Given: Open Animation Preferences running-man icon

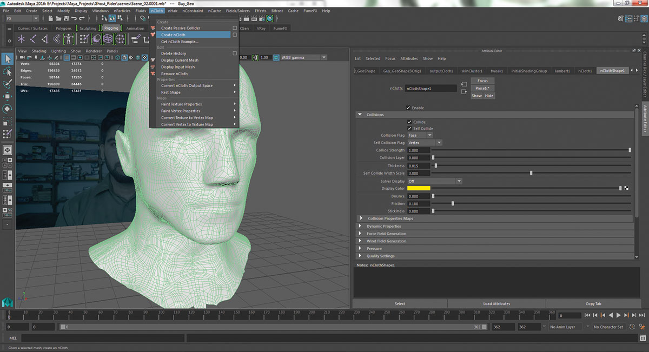Looking at the screenshot, I should [x=641, y=327].
